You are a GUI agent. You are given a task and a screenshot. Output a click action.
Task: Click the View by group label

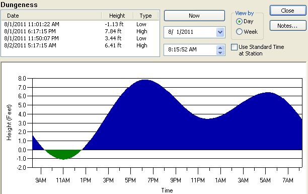[x=245, y=13]
